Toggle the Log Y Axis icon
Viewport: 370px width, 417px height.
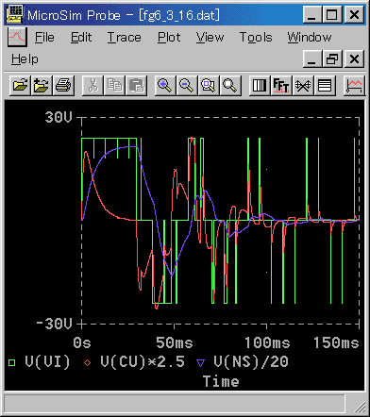(x=325, y=85)
